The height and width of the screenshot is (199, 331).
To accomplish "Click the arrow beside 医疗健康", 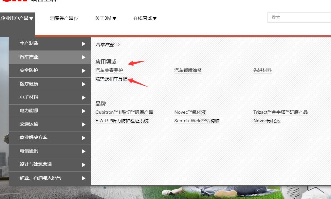I will (83, 84).
